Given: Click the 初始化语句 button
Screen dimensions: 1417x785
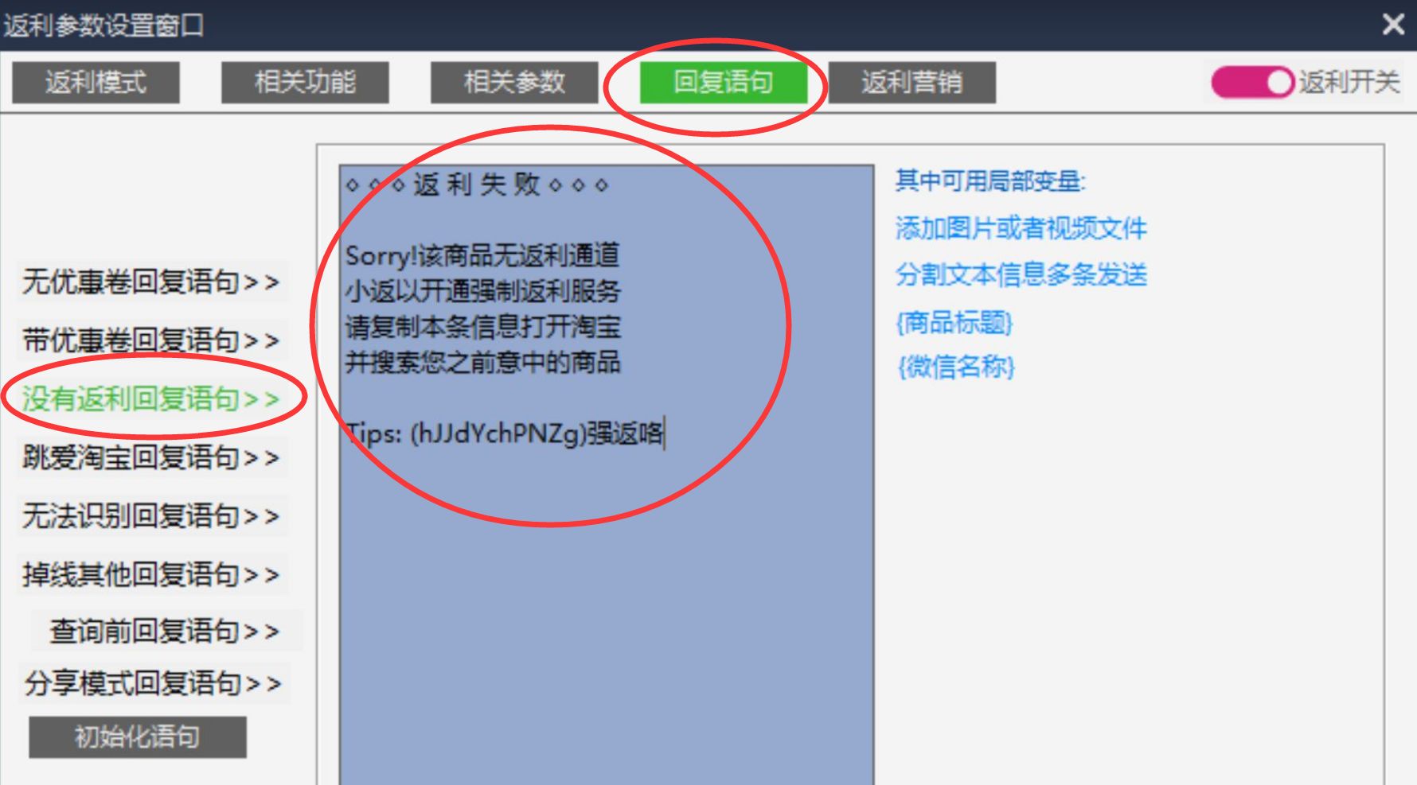Looking at the screenshot, I should pos(138,737).
